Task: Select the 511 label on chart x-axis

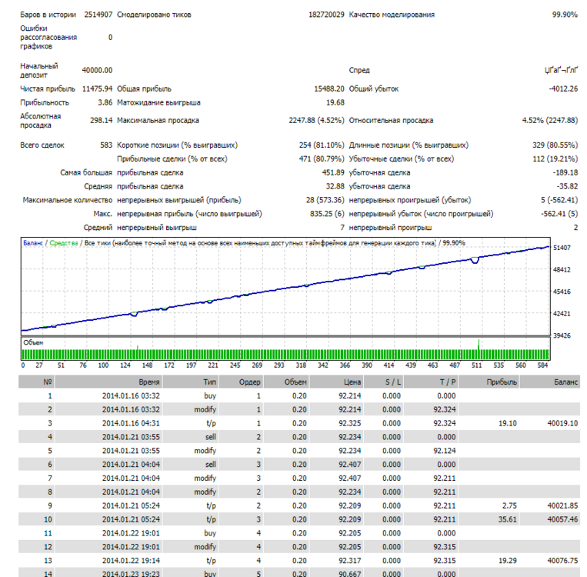Action: (x=476, y=365)
